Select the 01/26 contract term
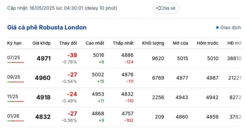Screen dimensions: 246x128 click(13, 116)
